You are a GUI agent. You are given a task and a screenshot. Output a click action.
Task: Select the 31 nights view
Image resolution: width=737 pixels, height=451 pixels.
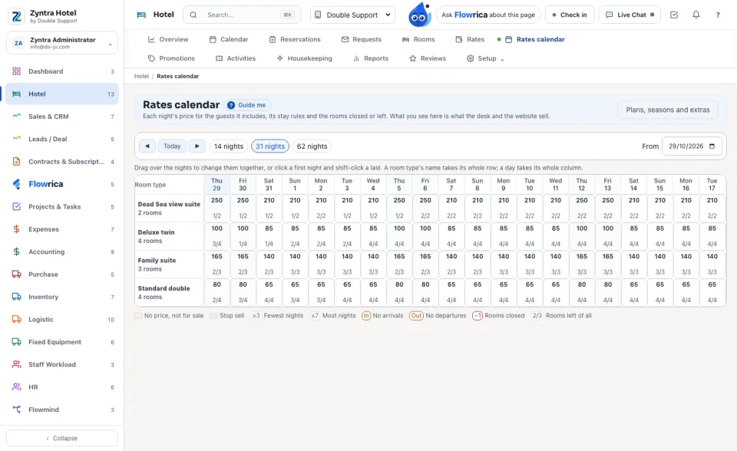tap(270, 146)
